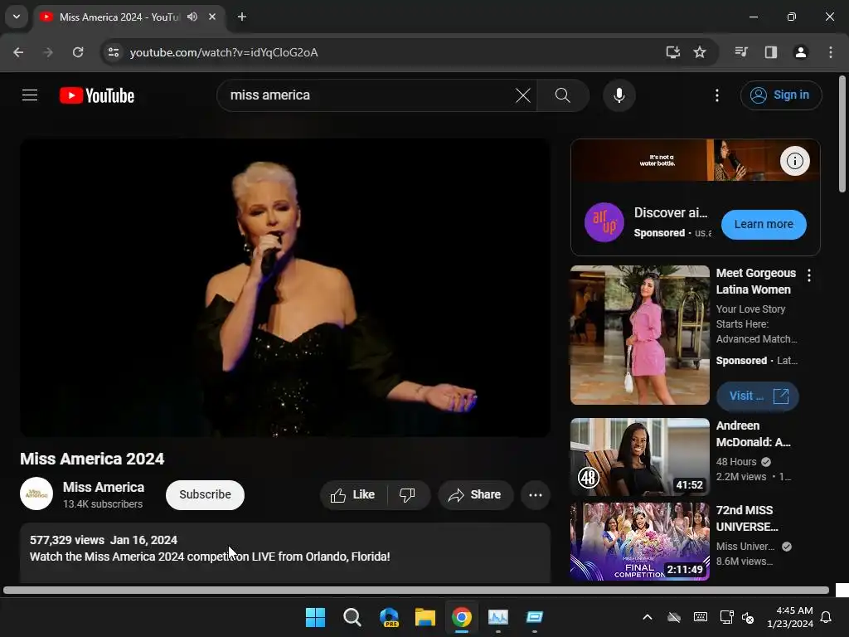Subscribe to Miss America channel
This screenshot has height=637, width=849.
click(206, 494)
